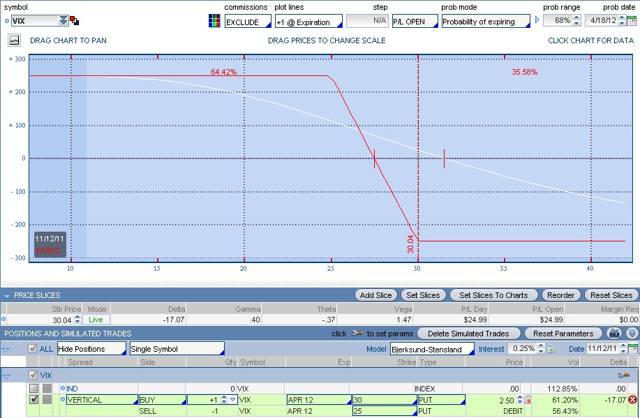Adjust the Date 11/12/11 stepper

pos(623,348)
